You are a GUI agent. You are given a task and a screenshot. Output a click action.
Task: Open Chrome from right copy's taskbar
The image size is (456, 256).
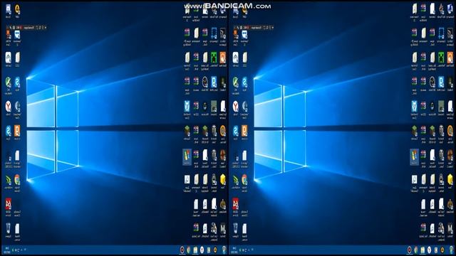coord(416,250)
